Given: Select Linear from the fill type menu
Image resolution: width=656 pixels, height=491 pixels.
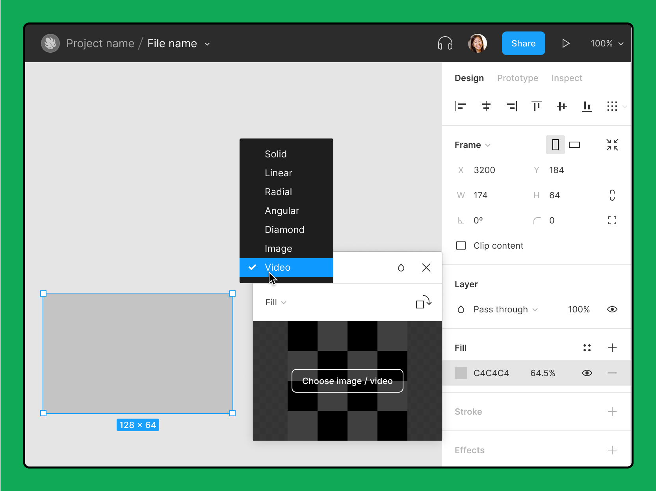Looking at the screenshot, I should [x=279, y=173].
